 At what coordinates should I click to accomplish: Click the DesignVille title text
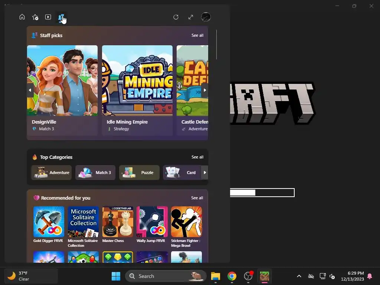[44, 122]
